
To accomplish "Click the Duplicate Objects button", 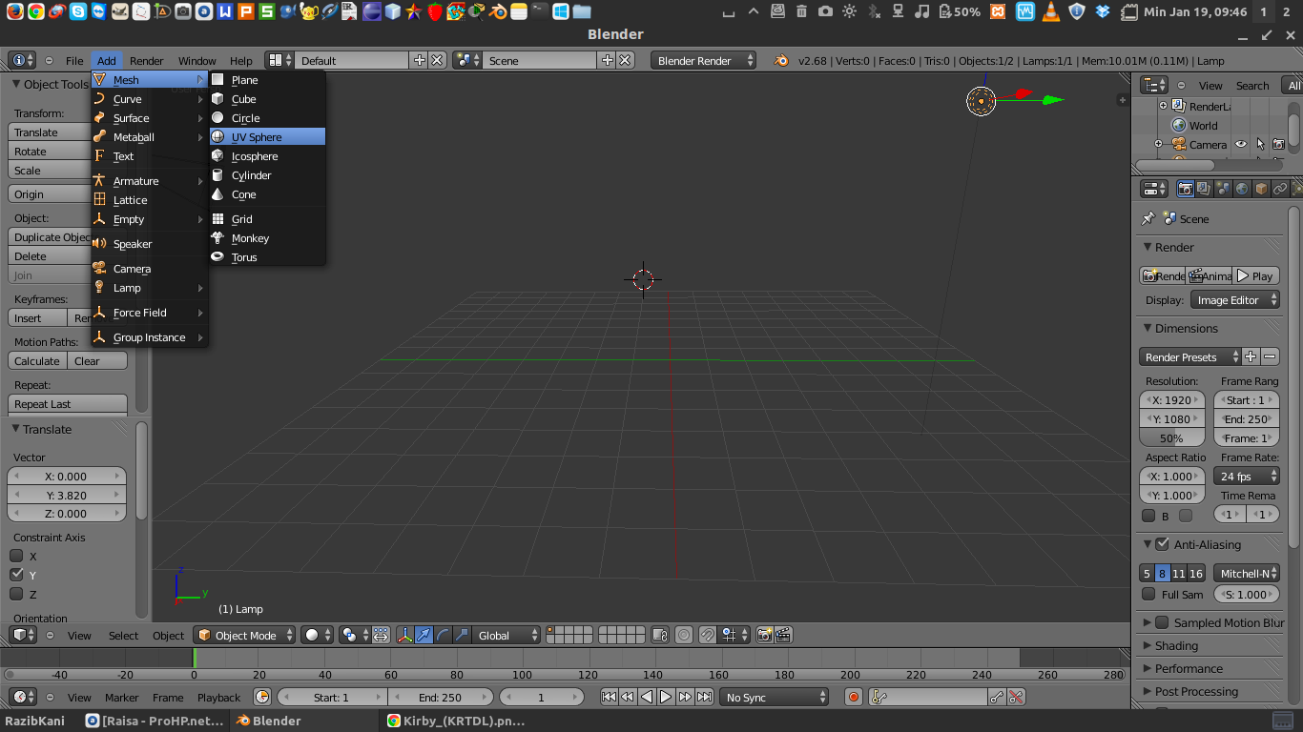I will click(50, 237).
